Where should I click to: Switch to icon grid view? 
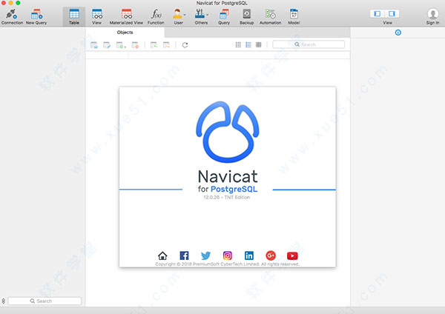[x=238, y=44]
